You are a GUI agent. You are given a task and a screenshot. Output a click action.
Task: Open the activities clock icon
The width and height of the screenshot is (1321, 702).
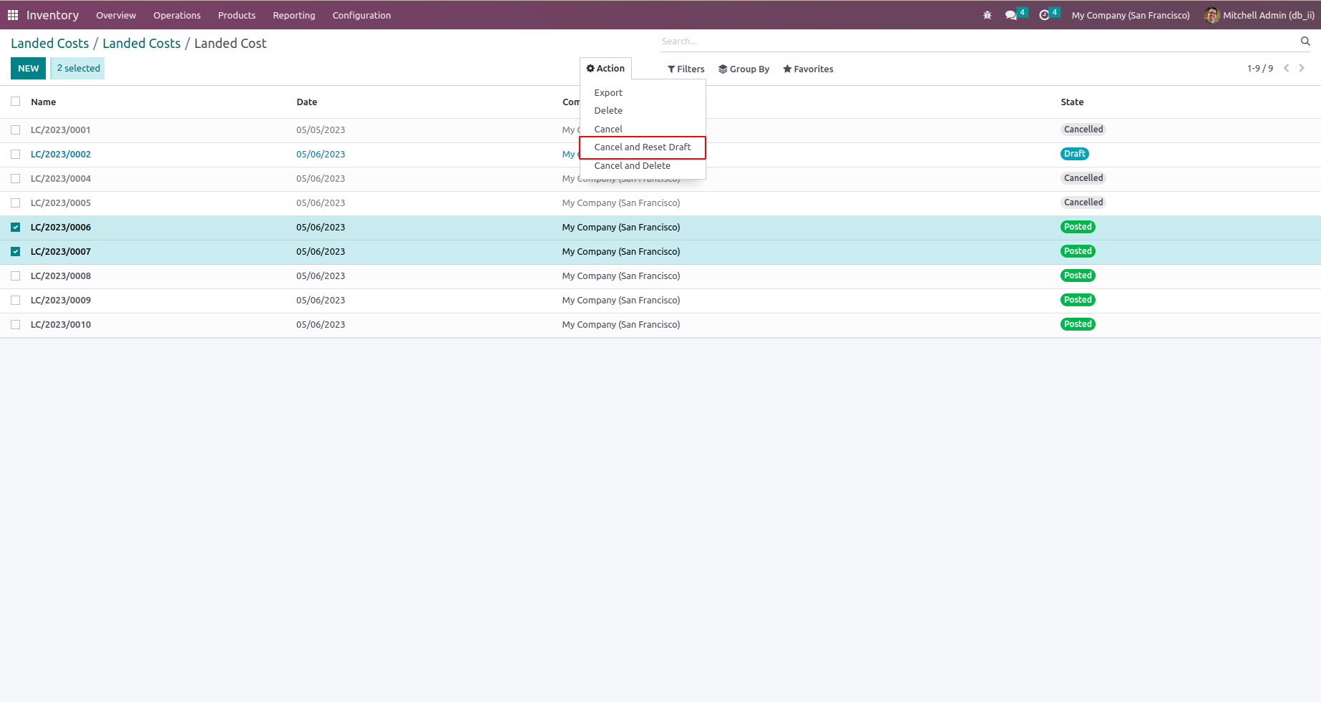(1044, 15)
